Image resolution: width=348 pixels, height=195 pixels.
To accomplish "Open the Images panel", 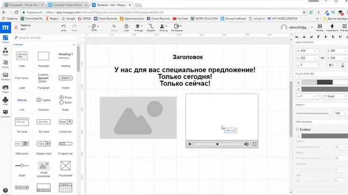I will (5, 89).
